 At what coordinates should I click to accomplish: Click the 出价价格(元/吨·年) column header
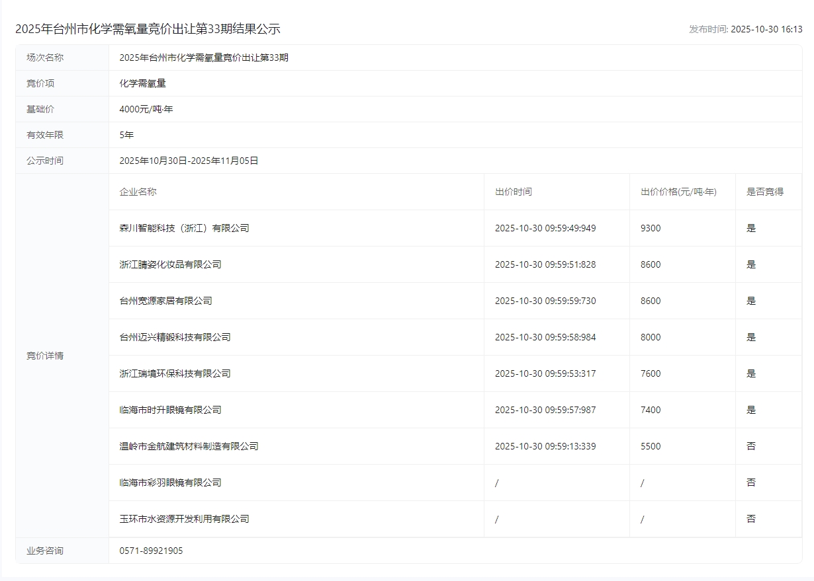pyautogui.click(x=678, y=192)
